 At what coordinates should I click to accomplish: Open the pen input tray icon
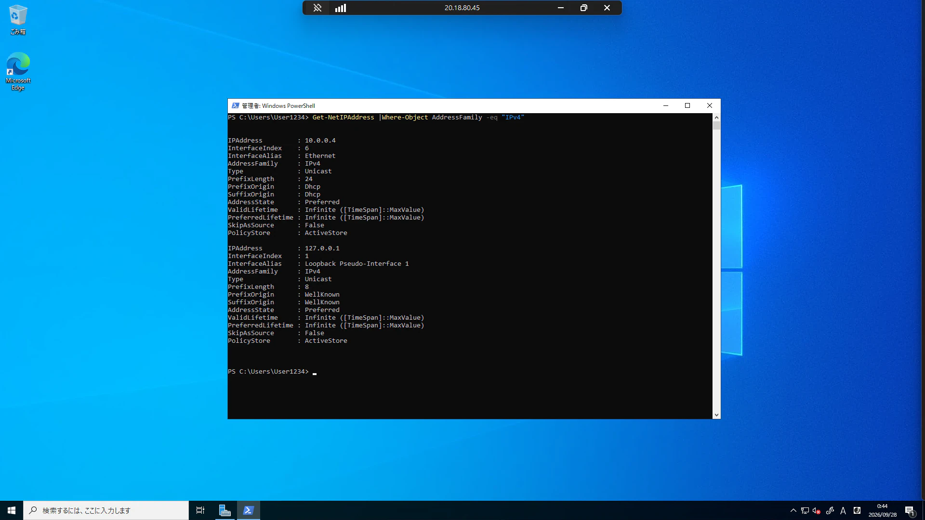[x=830, y=510]
